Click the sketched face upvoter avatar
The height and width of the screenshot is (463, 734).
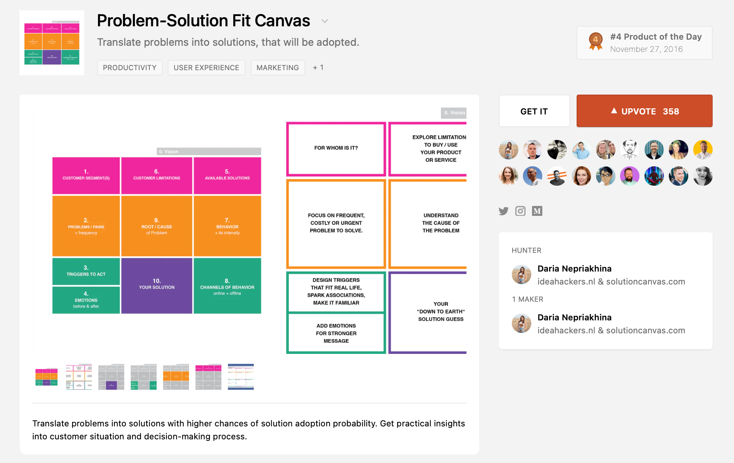[630, 150]
